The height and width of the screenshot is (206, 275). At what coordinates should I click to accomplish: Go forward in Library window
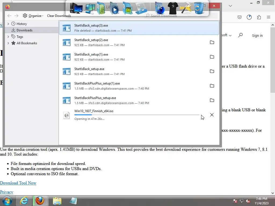click(16, 16)
